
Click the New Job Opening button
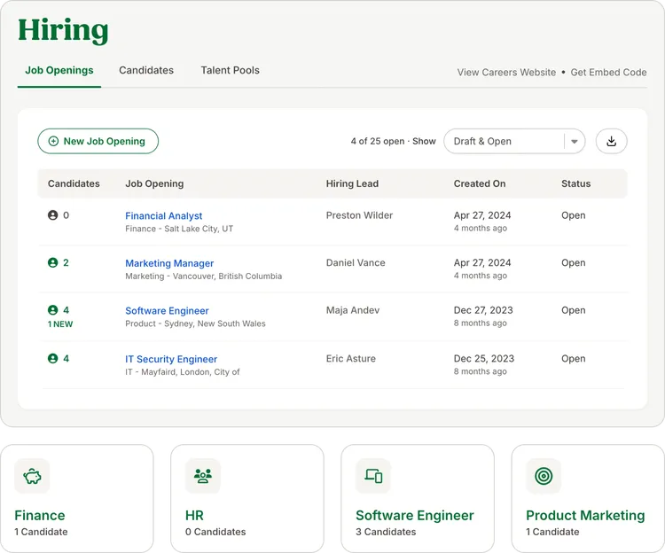(98, 141)
